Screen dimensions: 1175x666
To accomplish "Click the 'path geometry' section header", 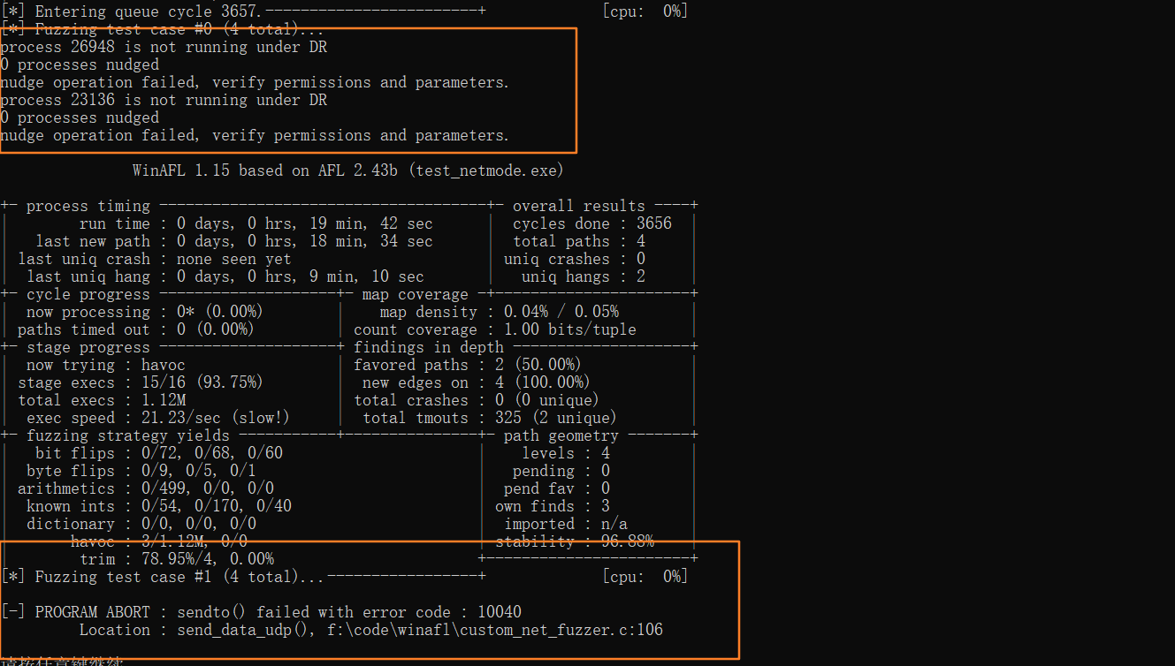I will pyautogui.click(x=561, y=435).
